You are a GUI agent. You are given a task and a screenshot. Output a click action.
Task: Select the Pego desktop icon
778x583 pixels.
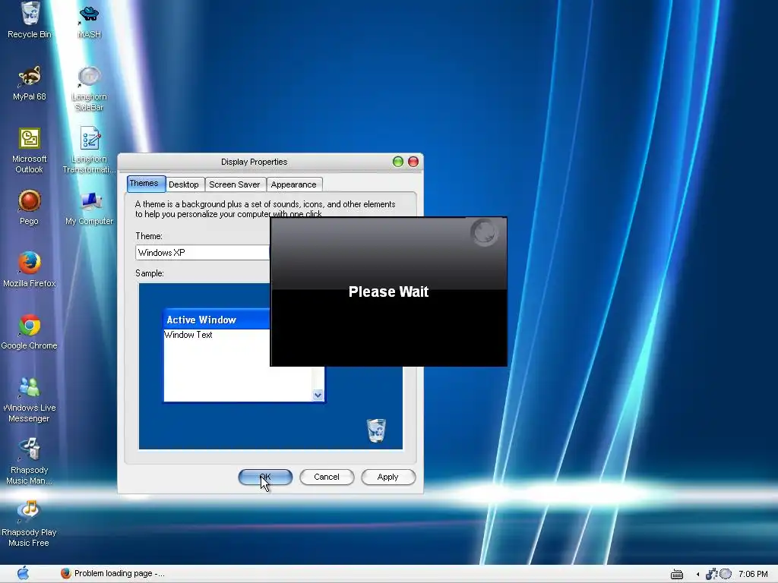point(30,201)
